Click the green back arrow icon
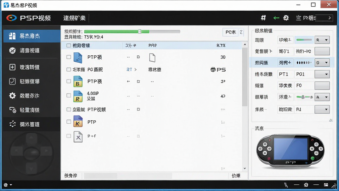339x191 pixels. [x=276, y=18]
